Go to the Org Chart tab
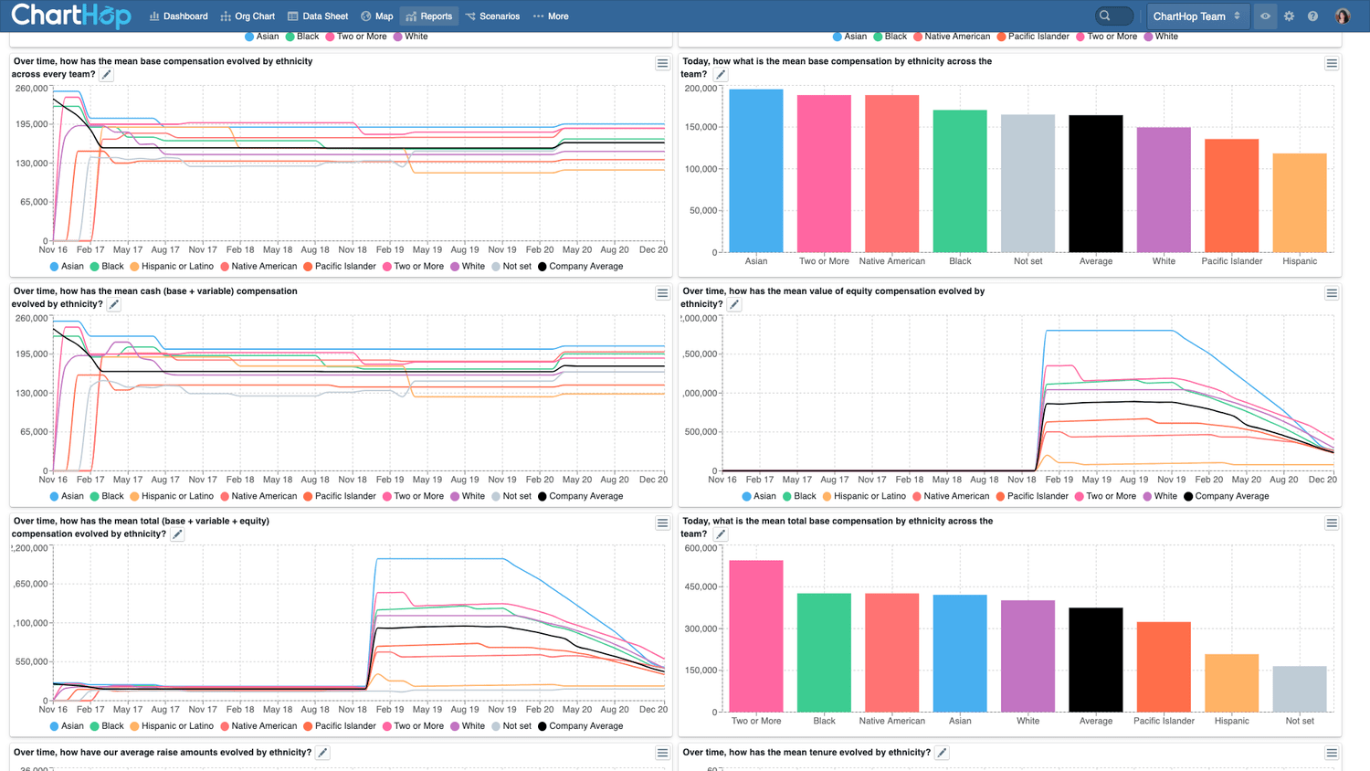1370x771 pixels. tap(248, 16)
